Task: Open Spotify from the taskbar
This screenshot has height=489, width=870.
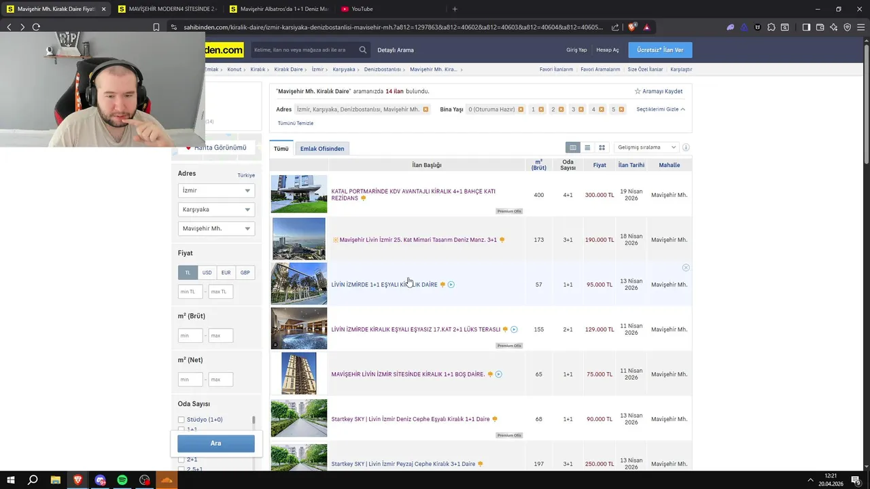Action: coord(122,480)
